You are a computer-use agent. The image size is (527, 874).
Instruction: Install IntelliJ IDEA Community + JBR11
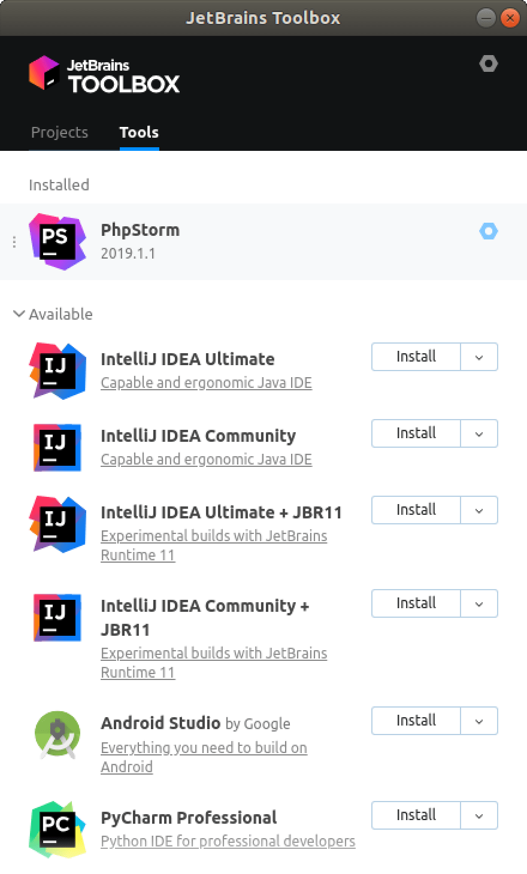tap(416, 603)
